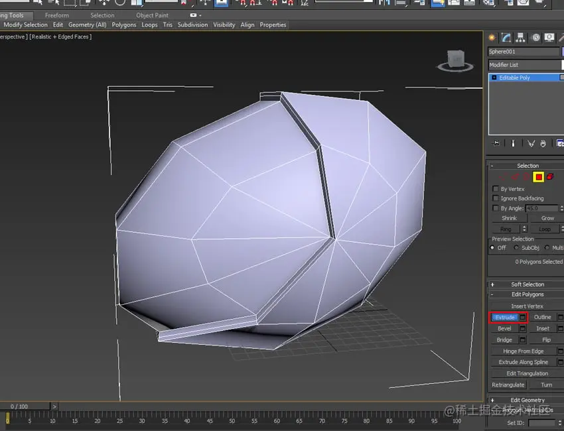Screen dimensions: 564x431
Task: Expand the Soft Selection rollout
Action: point(527,284)
